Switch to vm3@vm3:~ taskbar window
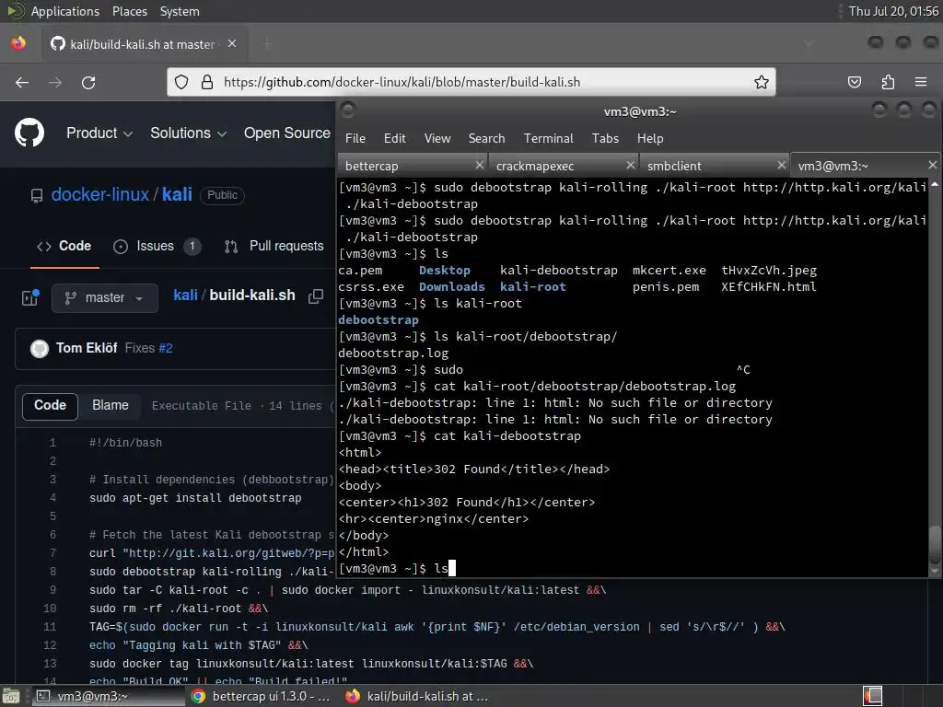943x707 pixels. [107, 696]
